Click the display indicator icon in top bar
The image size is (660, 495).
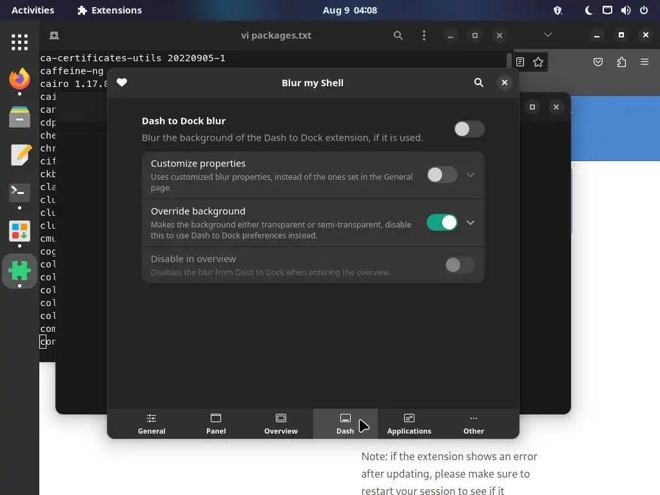[x=607, y=10]
